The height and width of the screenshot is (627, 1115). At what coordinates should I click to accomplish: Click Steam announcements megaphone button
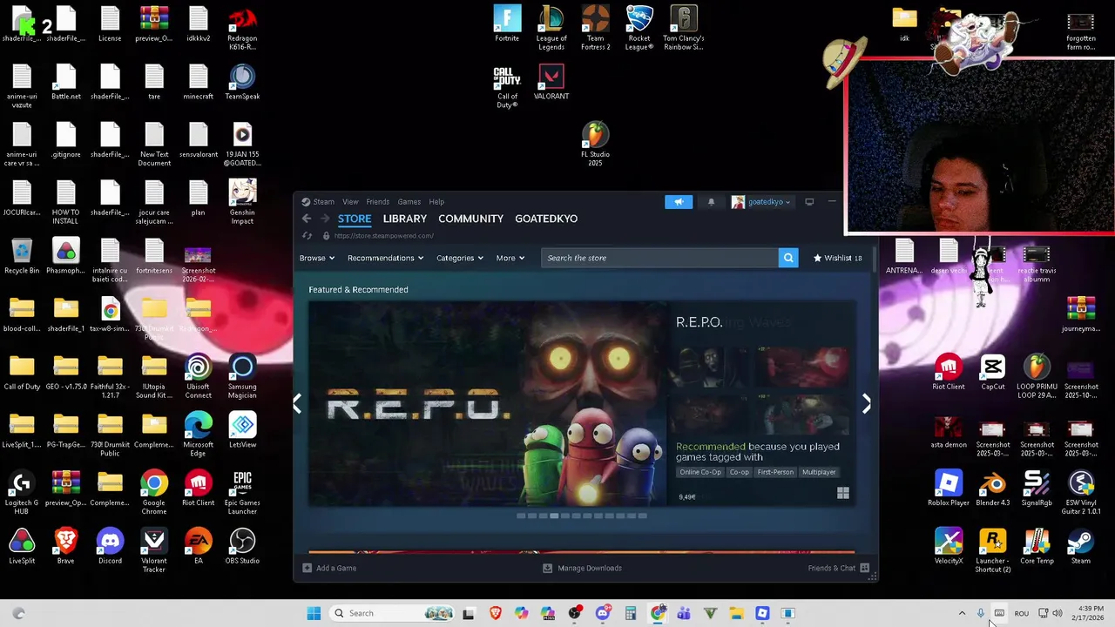pos(679,202)
